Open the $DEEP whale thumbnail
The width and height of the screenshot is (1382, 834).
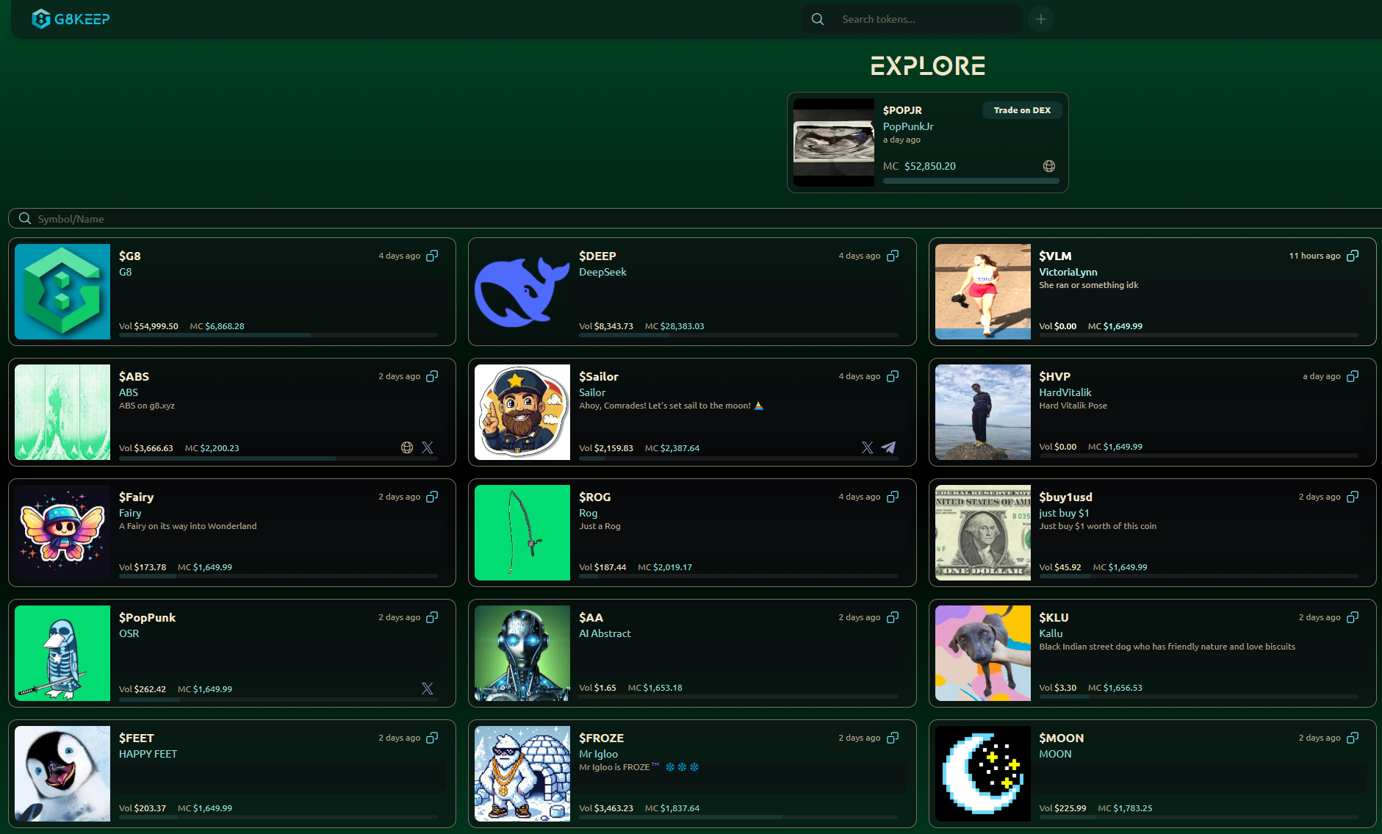[522, 292]
